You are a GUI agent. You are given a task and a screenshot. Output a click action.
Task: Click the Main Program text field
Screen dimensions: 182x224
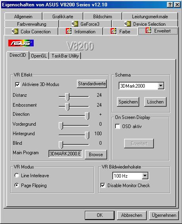click(x=65, y=154)
